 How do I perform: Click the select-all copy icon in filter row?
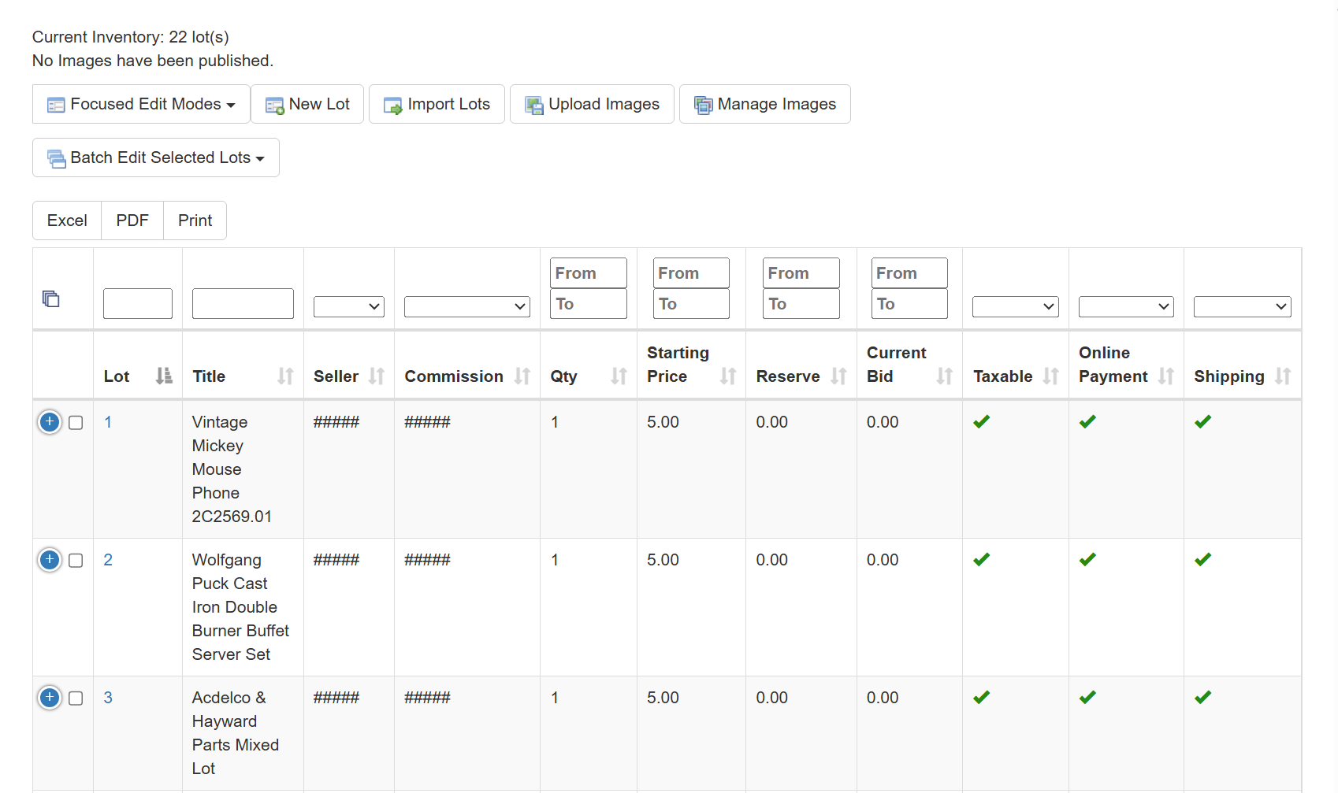(x=51, y=298)
